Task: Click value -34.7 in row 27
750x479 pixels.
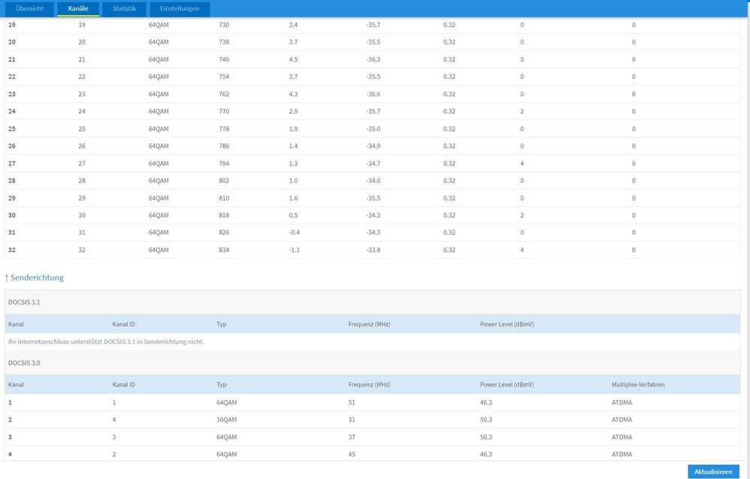Action: click(373, 163)
